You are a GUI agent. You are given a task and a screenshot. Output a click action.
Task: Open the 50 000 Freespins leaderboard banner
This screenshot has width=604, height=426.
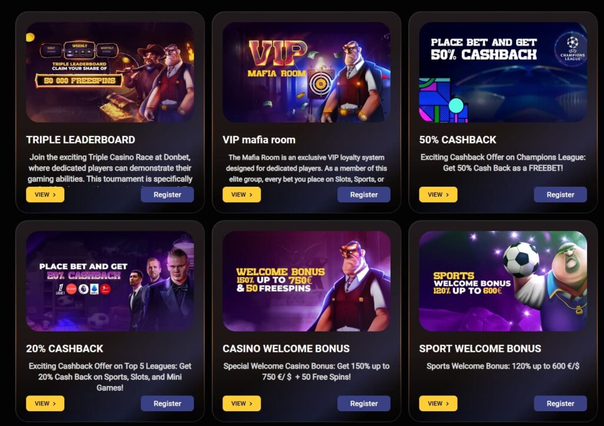tap(110, 72)
